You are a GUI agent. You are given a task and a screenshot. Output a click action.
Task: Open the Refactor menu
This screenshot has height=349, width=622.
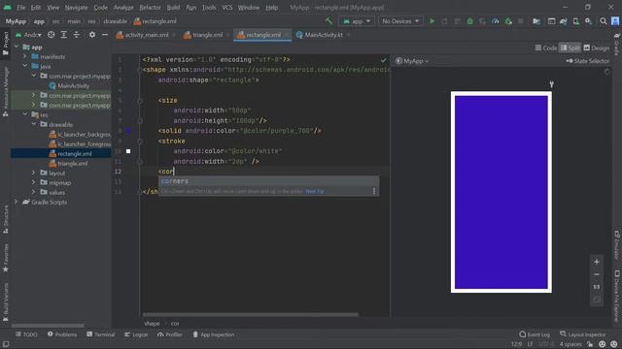150,8
